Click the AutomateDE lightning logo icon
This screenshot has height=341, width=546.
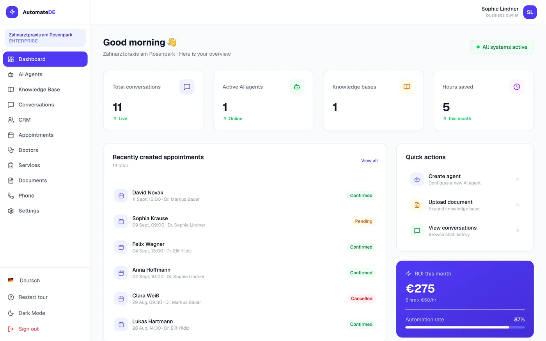click(12, 12)
